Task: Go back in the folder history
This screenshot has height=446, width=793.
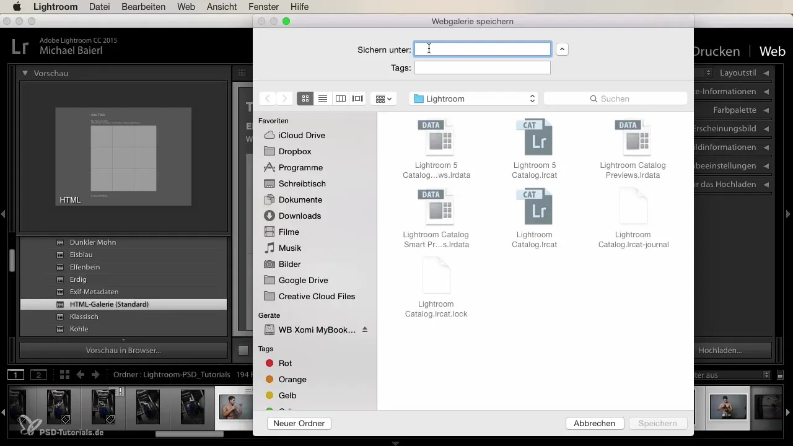Action: tap(268, 98)
